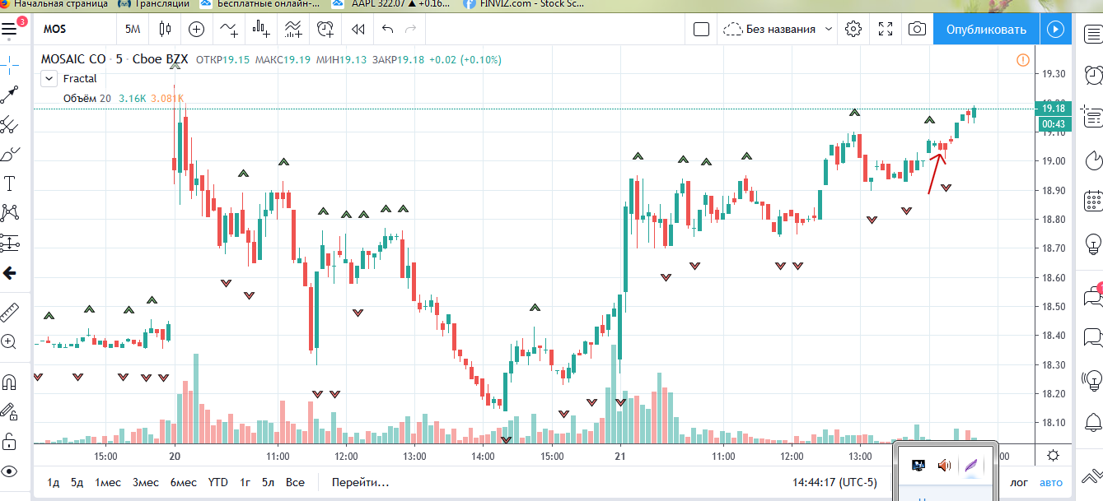Select the ruler measure tool
Image resolution: width=1103 pixels, height=501 pixels.
coord(9,312)
